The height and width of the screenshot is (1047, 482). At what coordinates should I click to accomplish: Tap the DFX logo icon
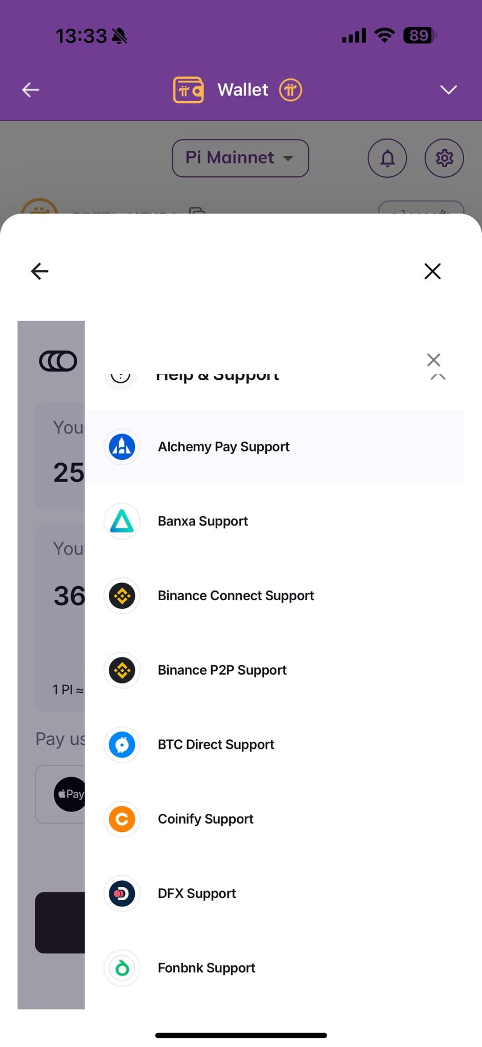pyautogui.click(x=122, y=894)
